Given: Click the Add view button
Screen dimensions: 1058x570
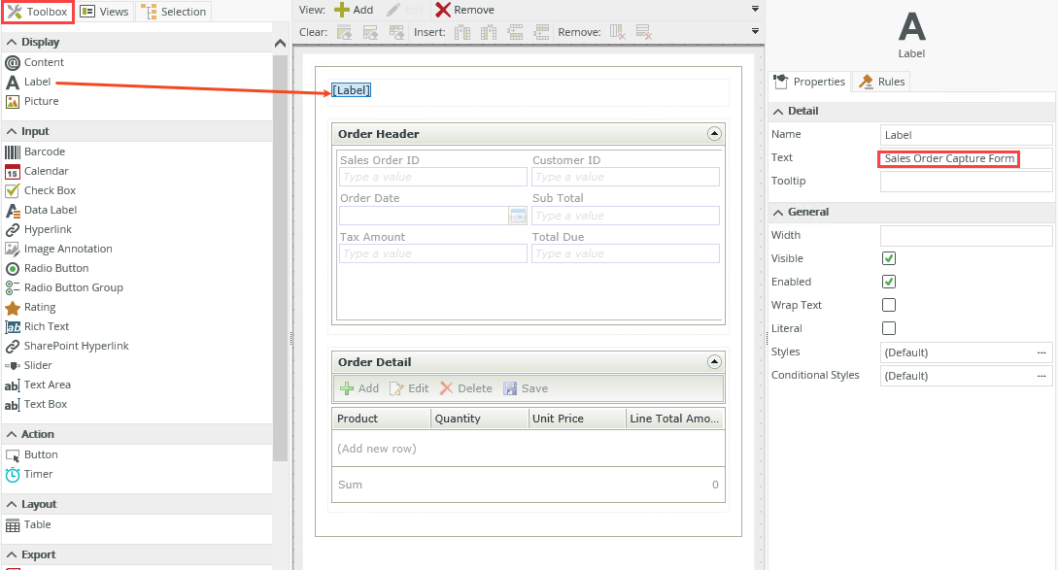Looking at the screenshot, I should tap(354, 10).
